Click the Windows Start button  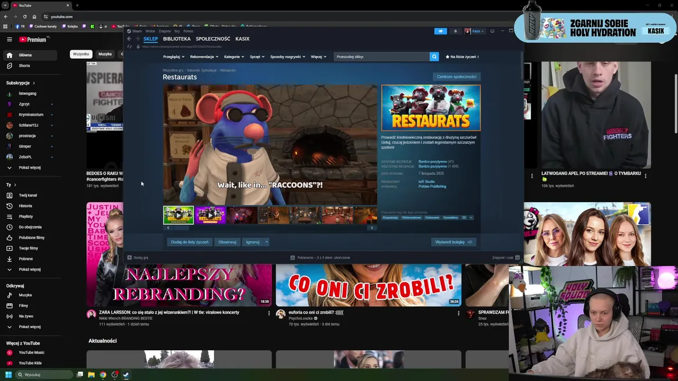(x=8, y=375)
